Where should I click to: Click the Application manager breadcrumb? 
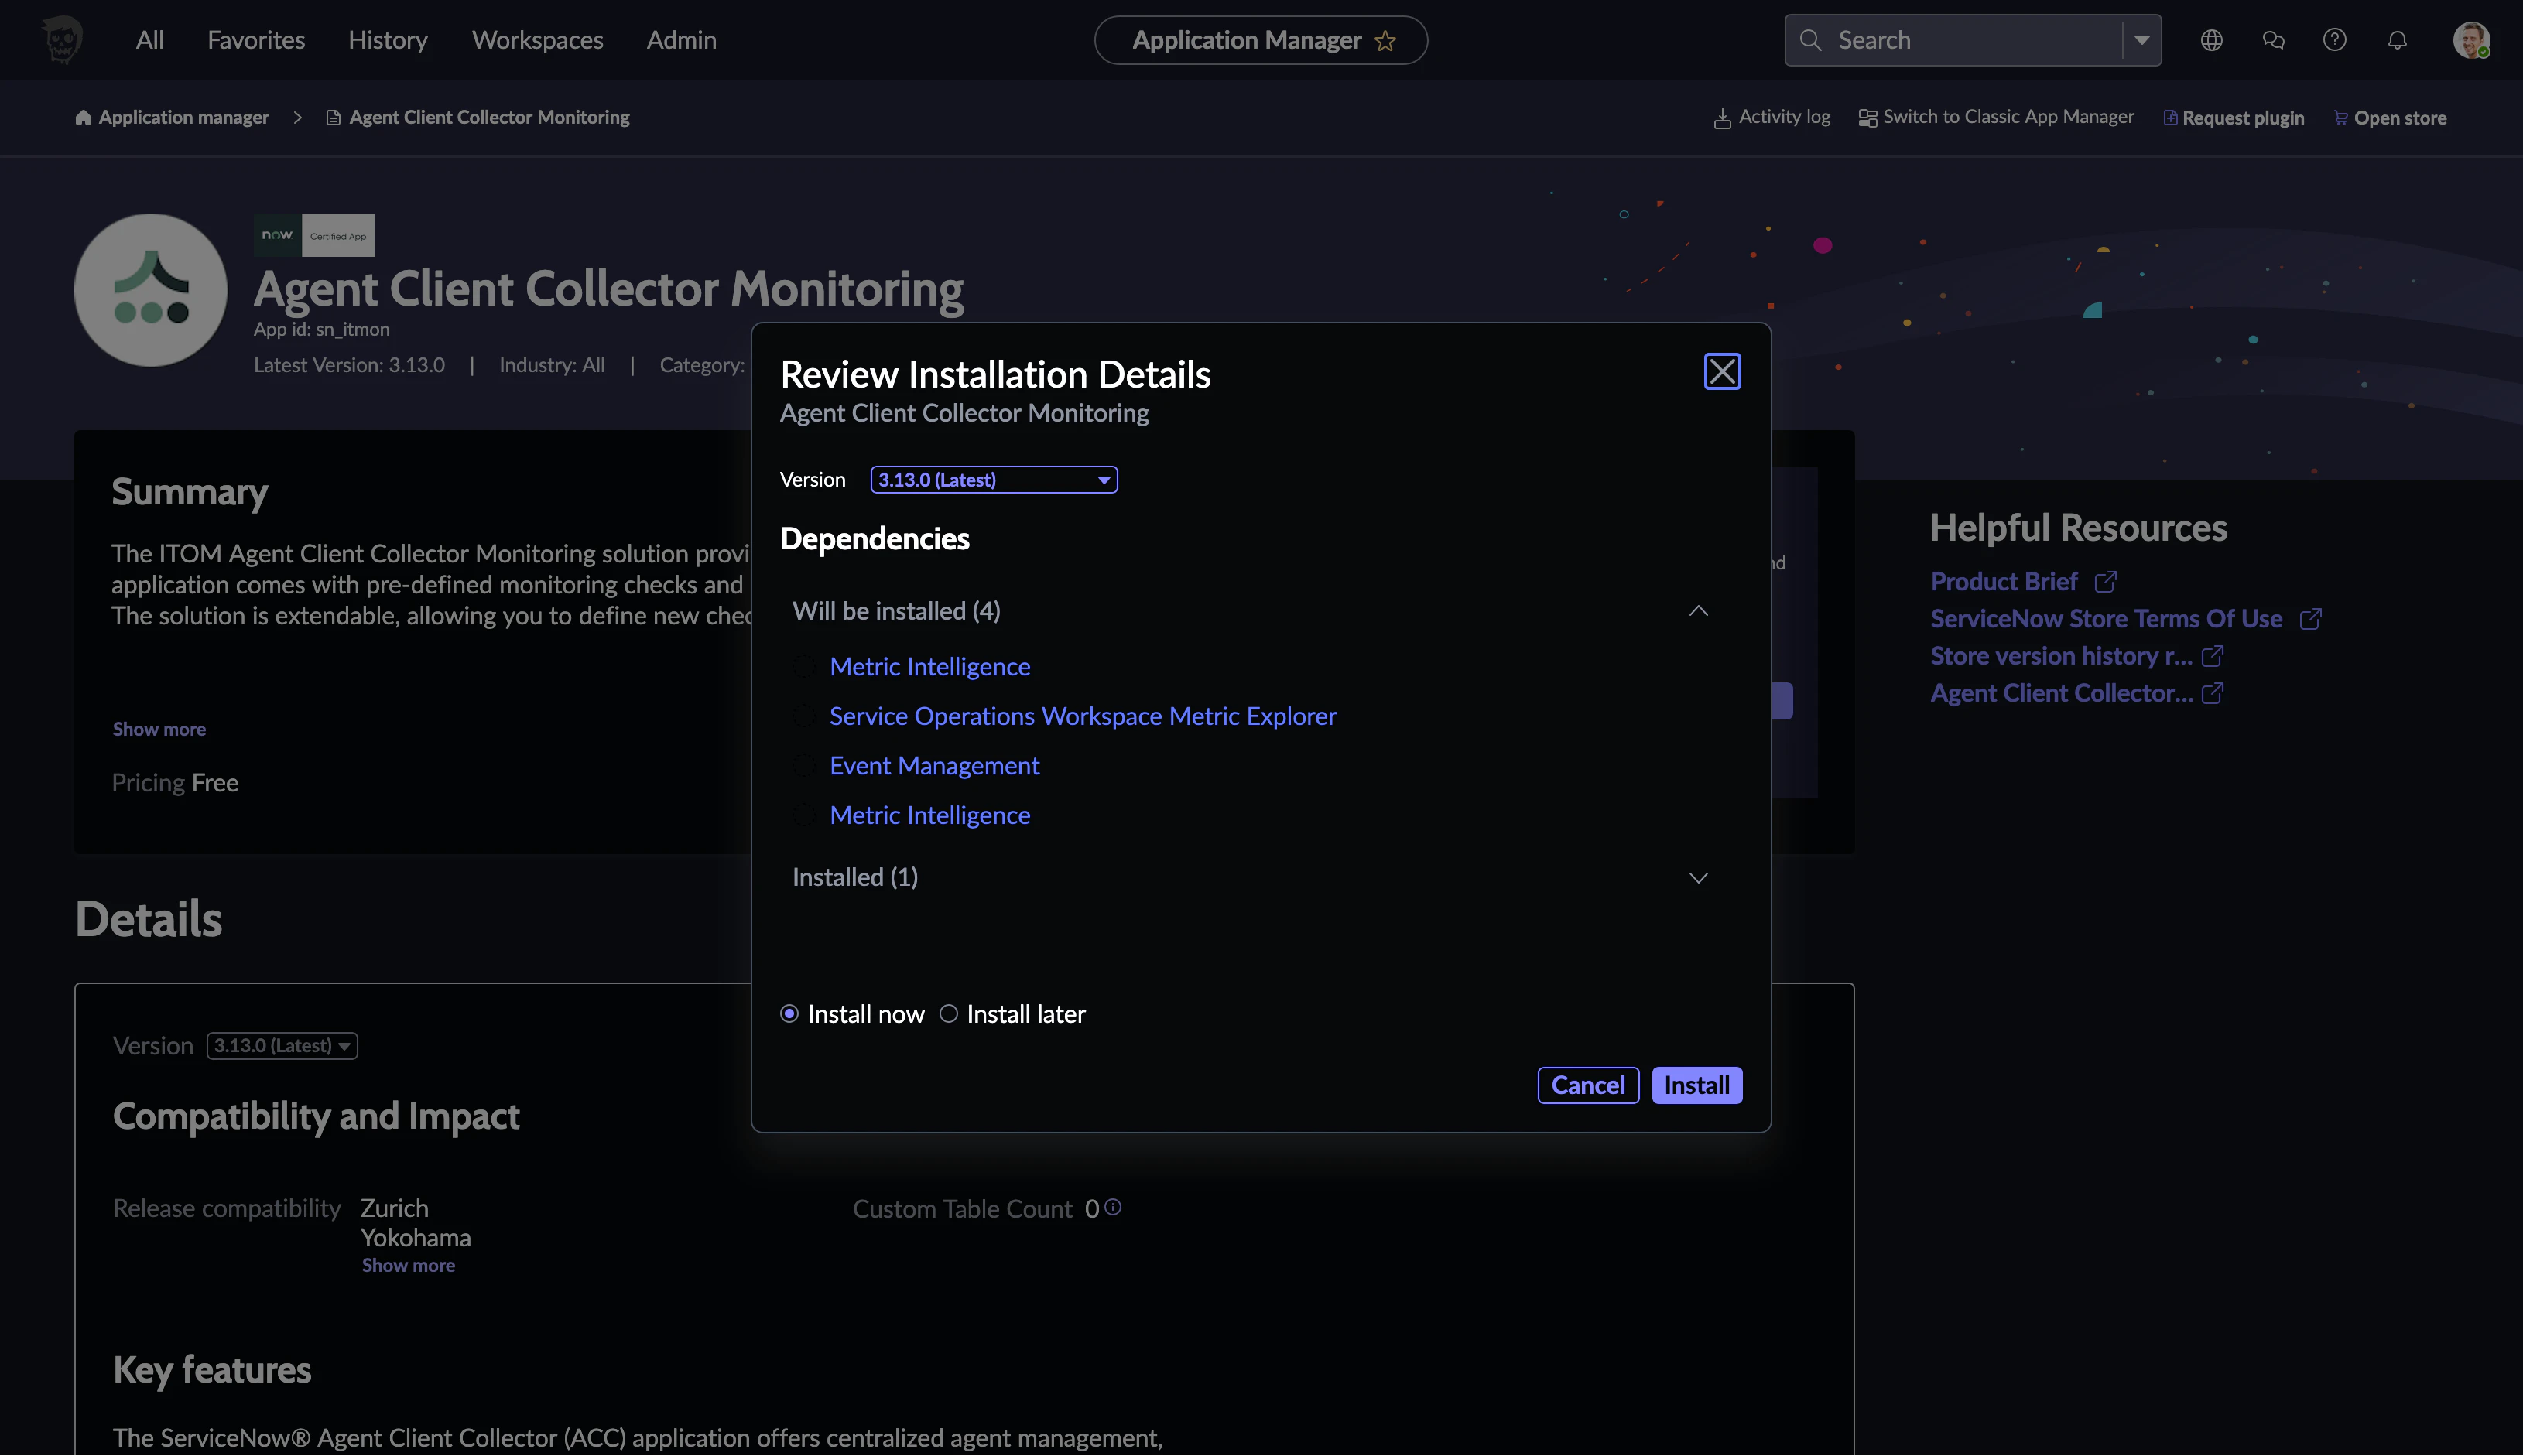click(184, 118)
